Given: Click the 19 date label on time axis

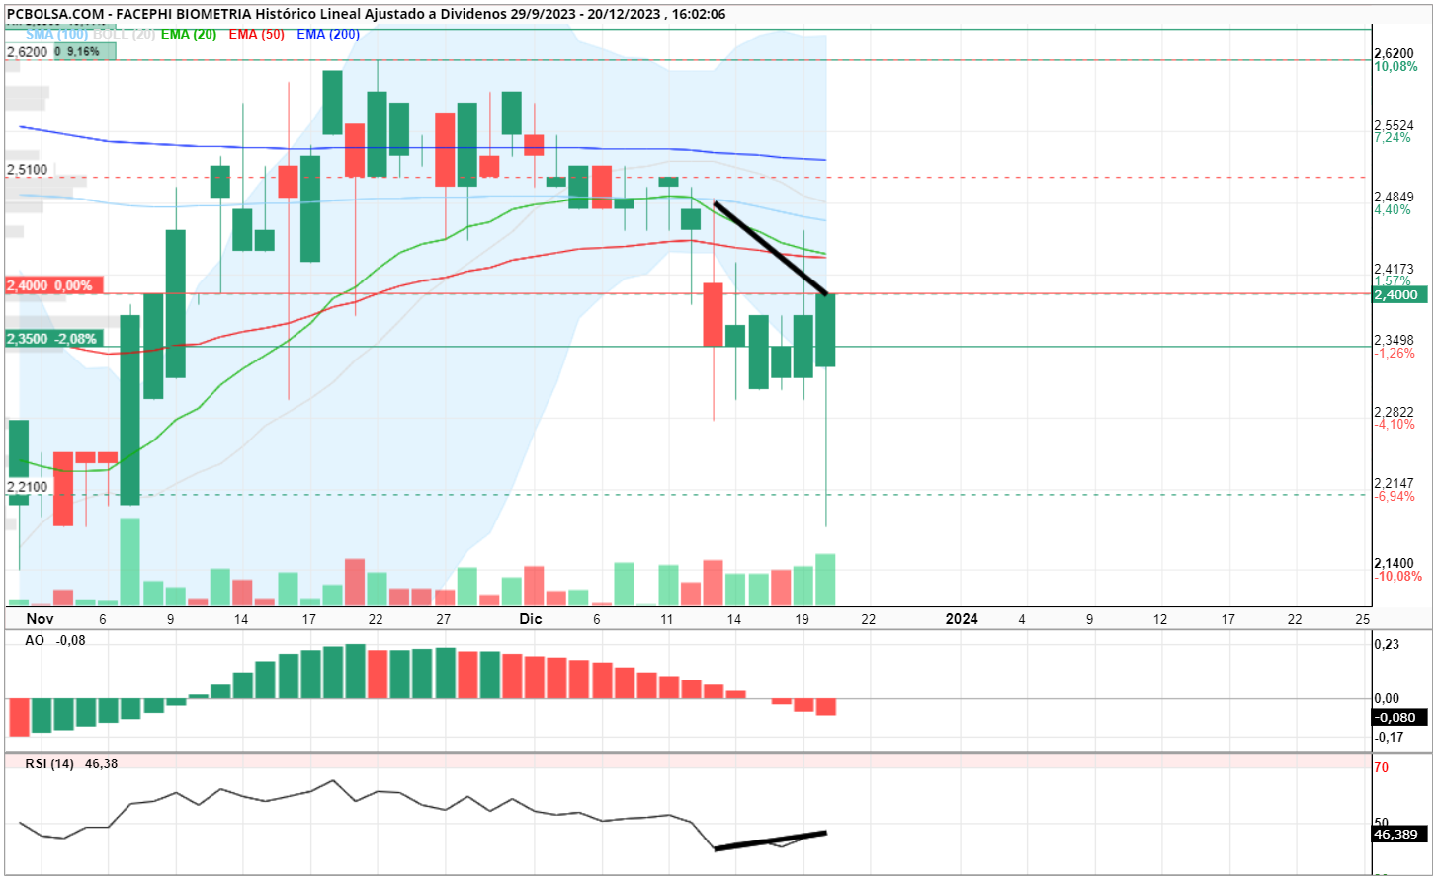Looking at the screenshot, I should [x=802, y=620].
